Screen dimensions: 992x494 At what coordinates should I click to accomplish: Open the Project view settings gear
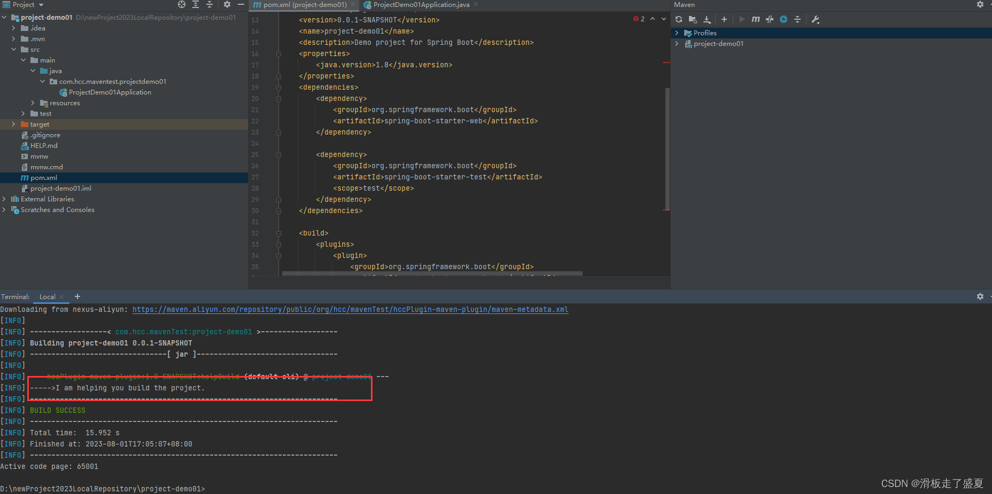[227, 4]
